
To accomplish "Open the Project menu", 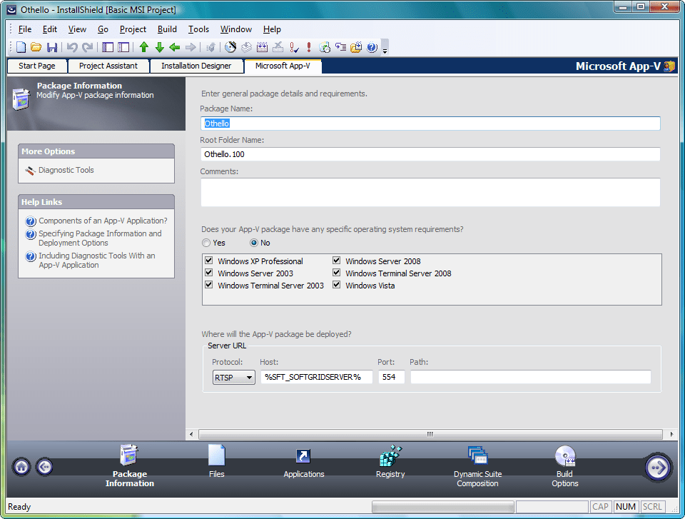I will coord(133,29).
